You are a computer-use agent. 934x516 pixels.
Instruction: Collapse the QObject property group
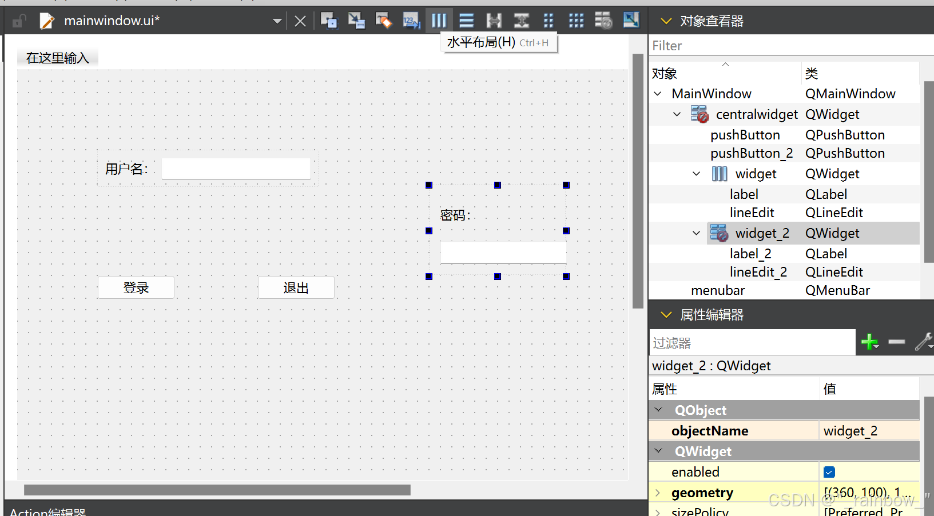pos(658,410)
